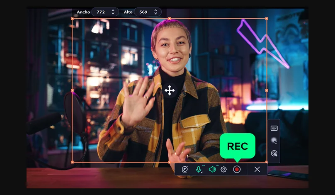
Task: Show keystrokes with the keyboard icon
Action: point(274,128)
